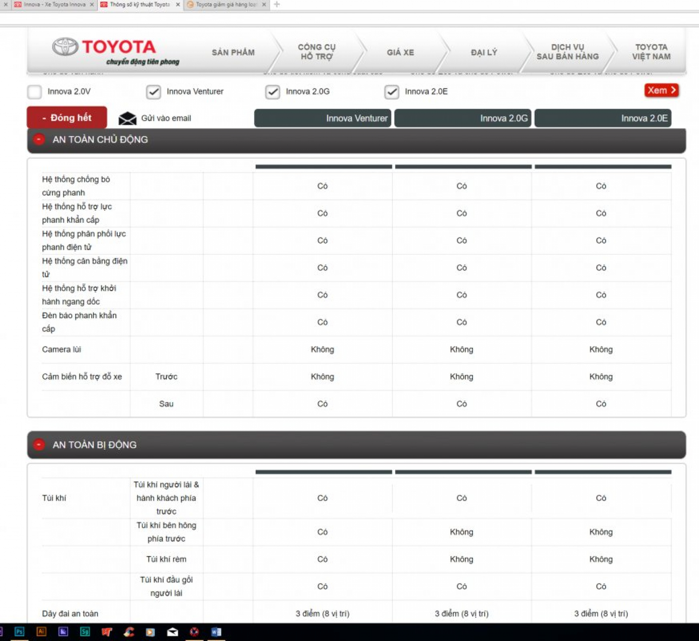Click 'Hệ thống hỗ trợ khởi hành ngang dốc' label
Viewport: 699px width, 641px height.
tap(79, 295)
